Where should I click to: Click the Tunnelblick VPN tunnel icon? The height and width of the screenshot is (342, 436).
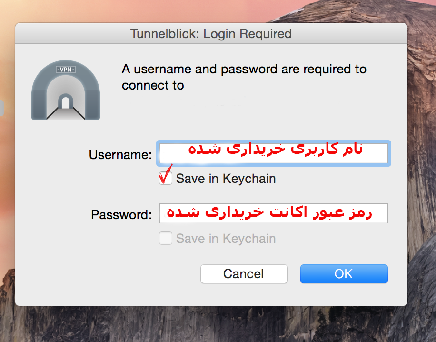pyautogui.click(x=66, y=92)
